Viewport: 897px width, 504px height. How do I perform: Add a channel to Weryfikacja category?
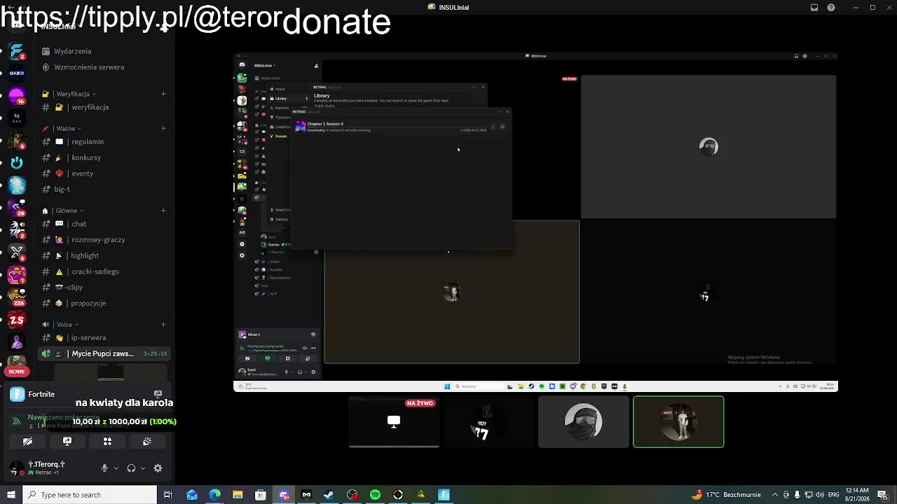pyautogui.click(x=163, y=94)
